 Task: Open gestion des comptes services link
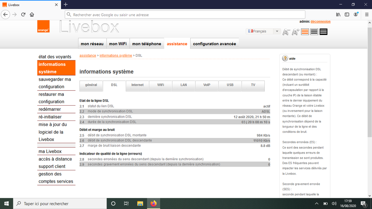pos(56,178)
